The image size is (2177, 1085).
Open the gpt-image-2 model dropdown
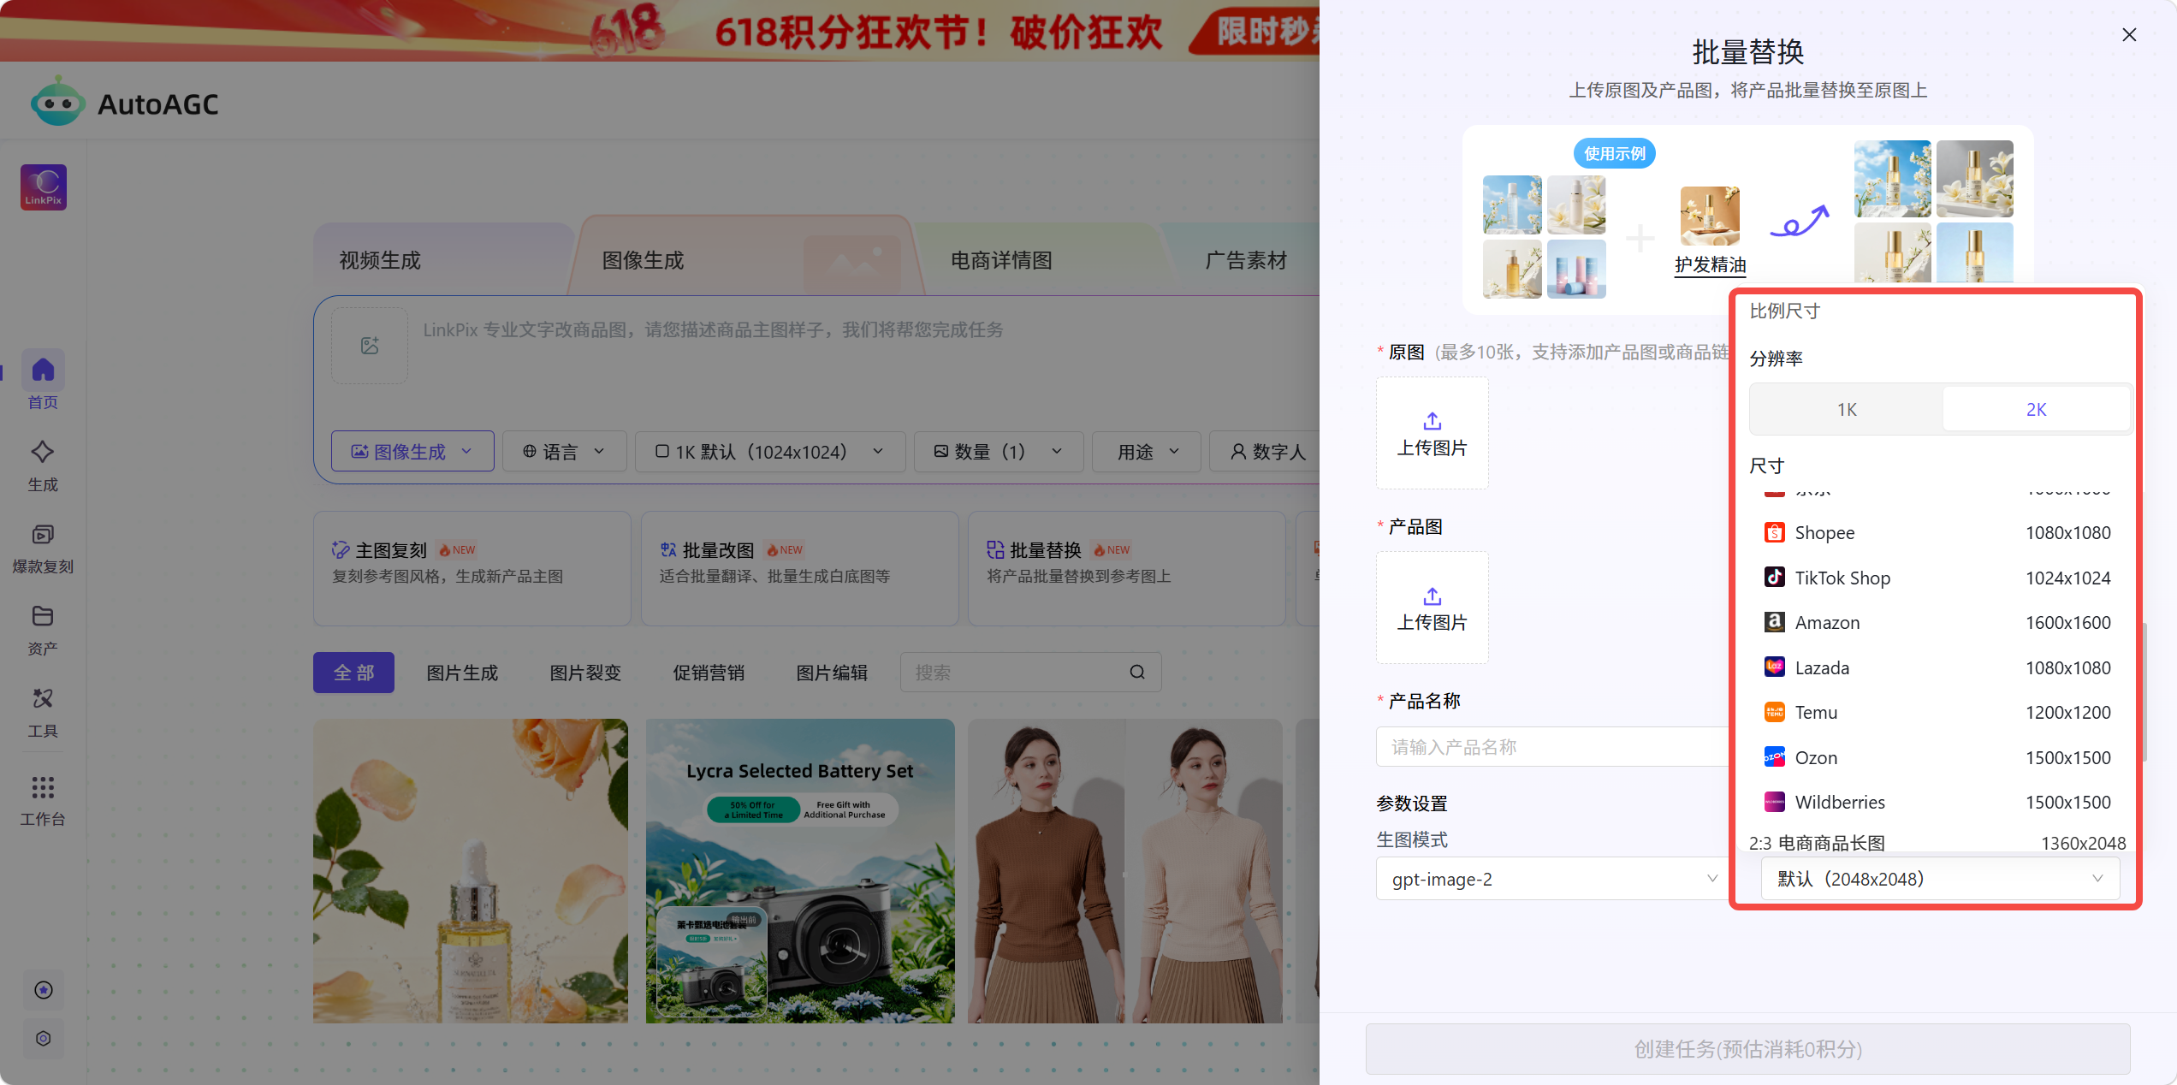coord(1553,879)
